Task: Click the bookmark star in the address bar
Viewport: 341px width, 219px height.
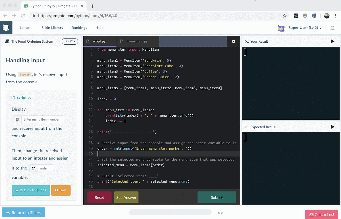Action: (x=285, y=16)
